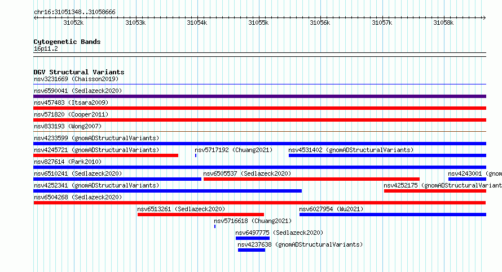The height and width of the screenshot is (272, 502).
Task: Open the nsv571820 (Cooper2011) variant label
Action: 71,114
